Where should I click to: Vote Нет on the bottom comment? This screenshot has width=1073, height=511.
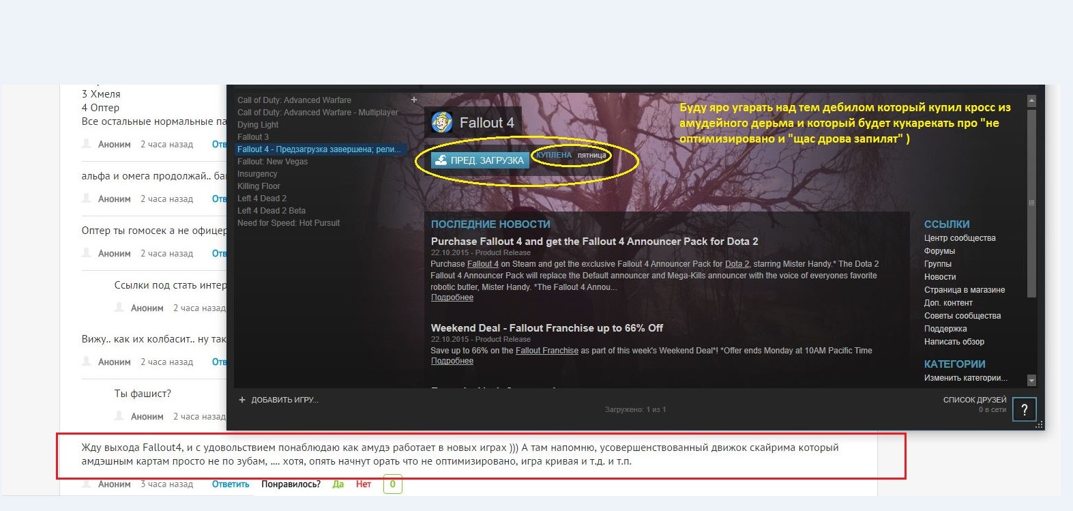tap(363, 484)
